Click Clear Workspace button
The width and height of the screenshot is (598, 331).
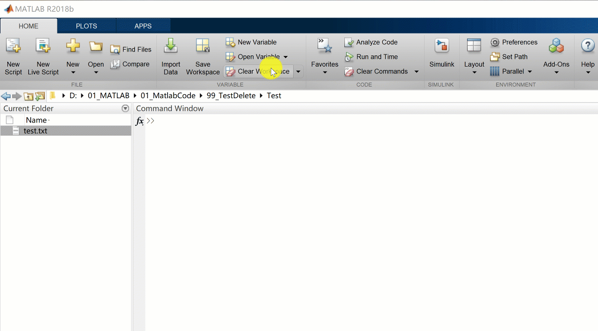[x=258, y=71]
